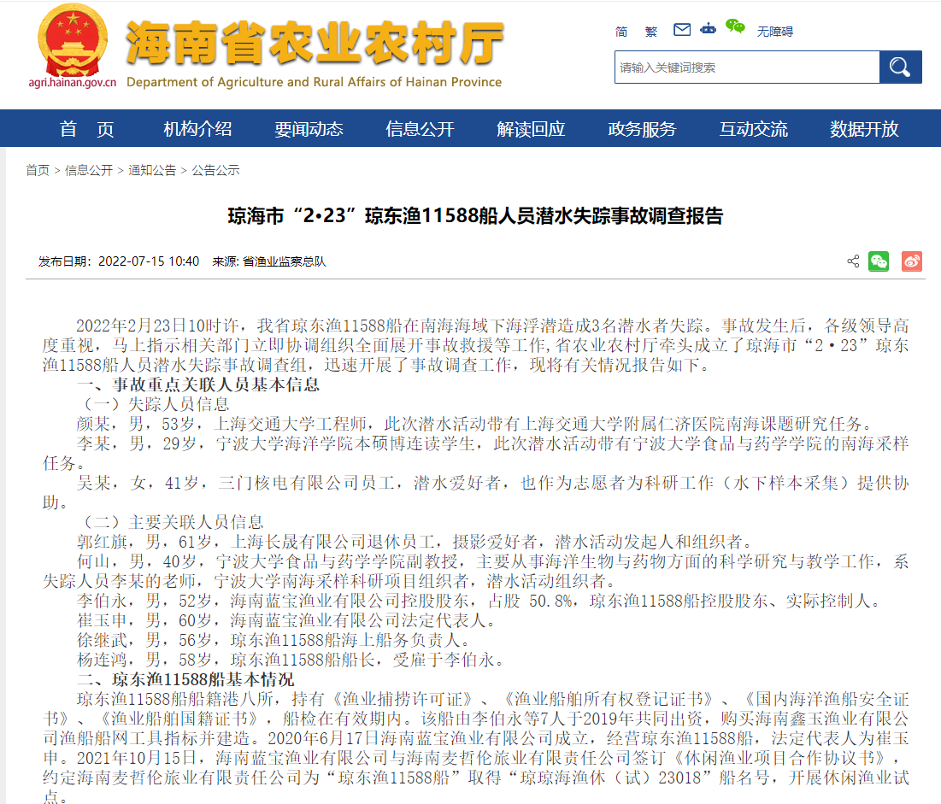Open the 首页 navigation menu item
Image resolution: width=941 pixels, height=804 pixels.
[87, 128]
